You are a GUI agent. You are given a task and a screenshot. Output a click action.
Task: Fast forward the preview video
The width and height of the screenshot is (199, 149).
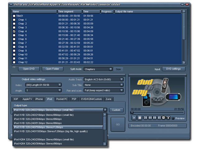(155, 118)
